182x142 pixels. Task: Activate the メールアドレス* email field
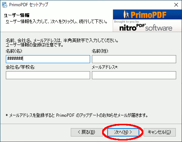pyautogui.click(x=134, y=75)
